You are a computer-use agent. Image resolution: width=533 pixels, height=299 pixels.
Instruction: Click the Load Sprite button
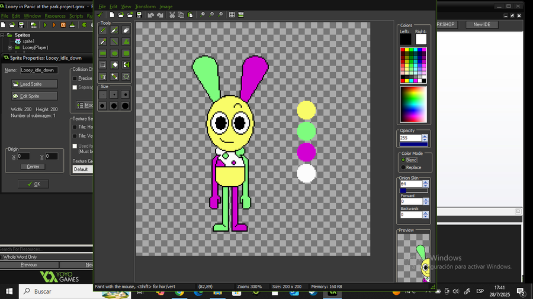[34, 84]
